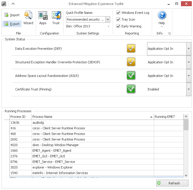
Task: Disable the Early Warning checkbox
Action: click(118, 26)
